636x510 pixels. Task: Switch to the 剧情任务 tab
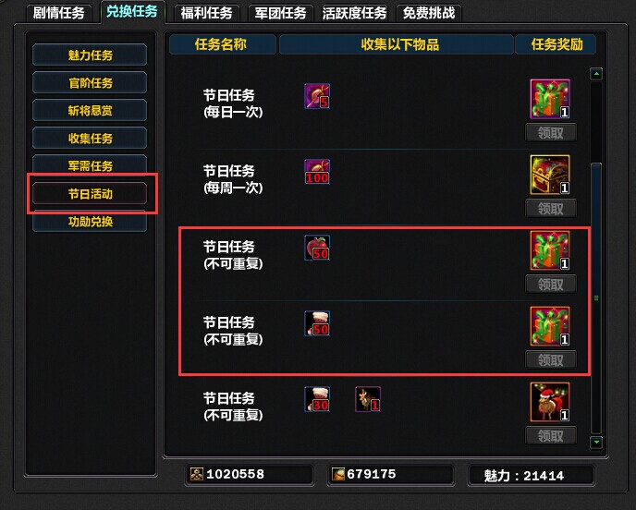(59, 13)
